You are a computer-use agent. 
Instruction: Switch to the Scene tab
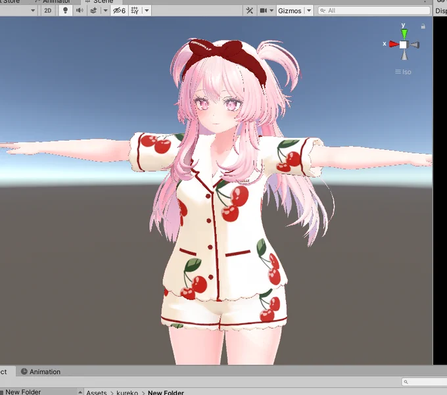[101, 1]
